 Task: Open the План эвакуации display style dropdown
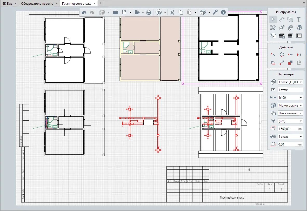[290, 113]
